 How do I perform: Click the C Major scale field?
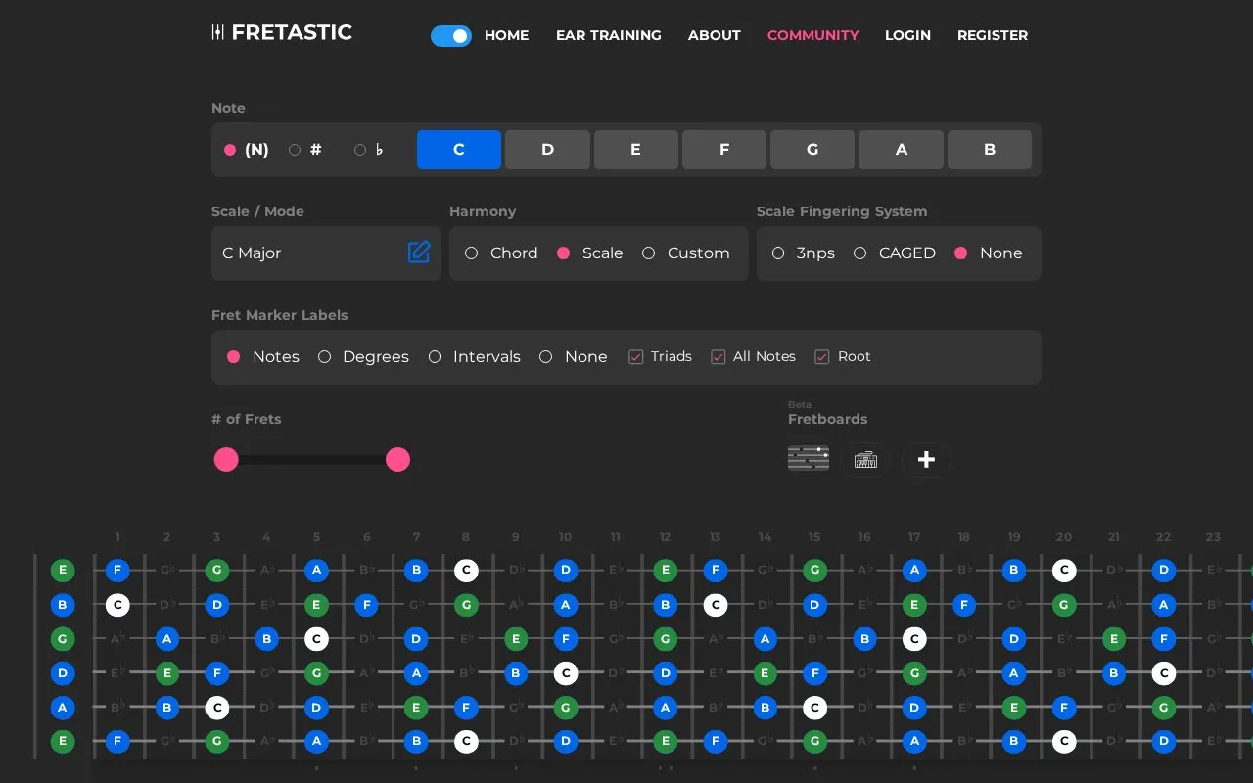point(326,253)
